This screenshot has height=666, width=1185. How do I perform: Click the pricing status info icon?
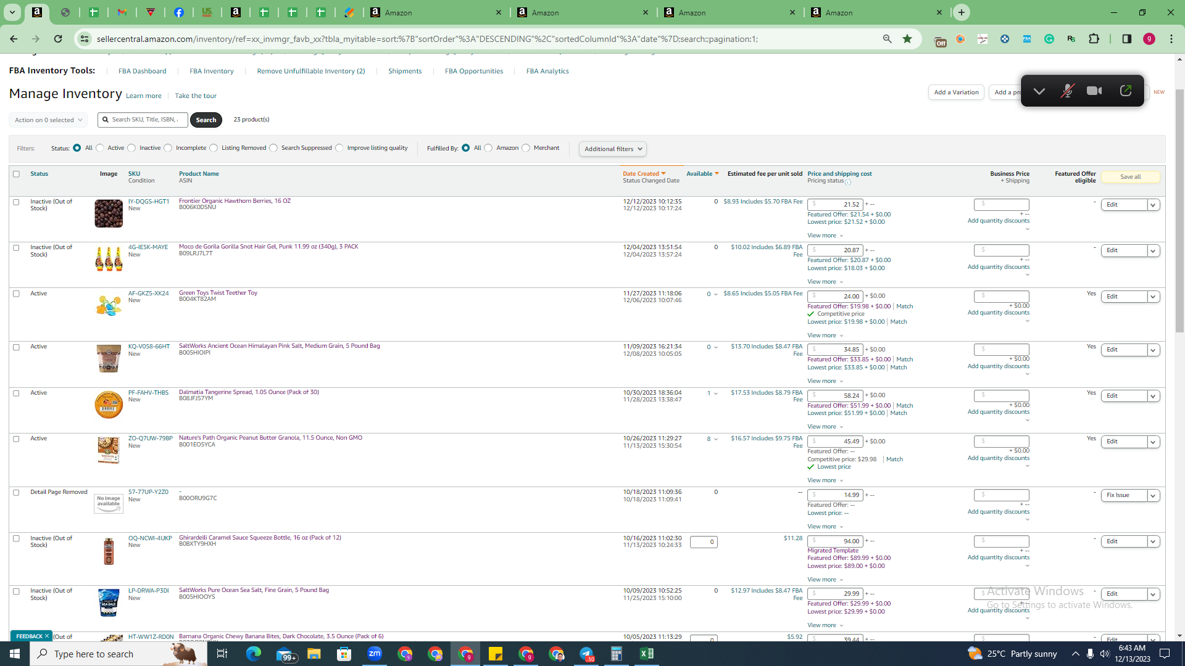[x=848, y=182]
